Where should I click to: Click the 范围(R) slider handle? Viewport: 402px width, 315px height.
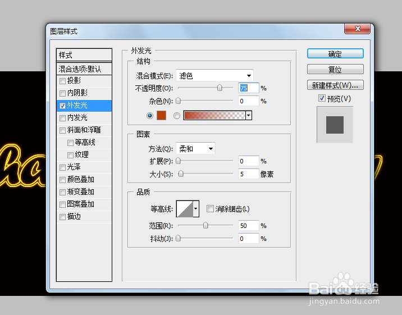[x=205, y=225]
